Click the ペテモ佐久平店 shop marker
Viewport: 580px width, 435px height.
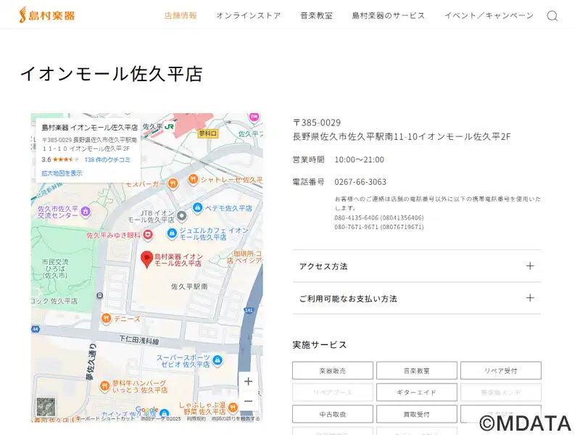pos(197,207)
